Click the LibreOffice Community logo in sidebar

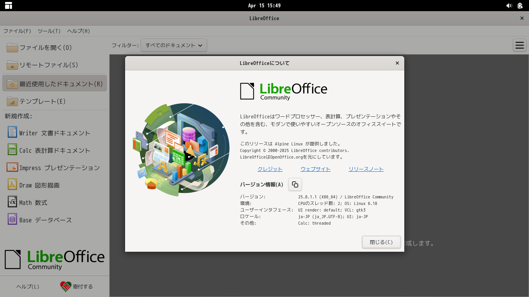coord(55,259)
